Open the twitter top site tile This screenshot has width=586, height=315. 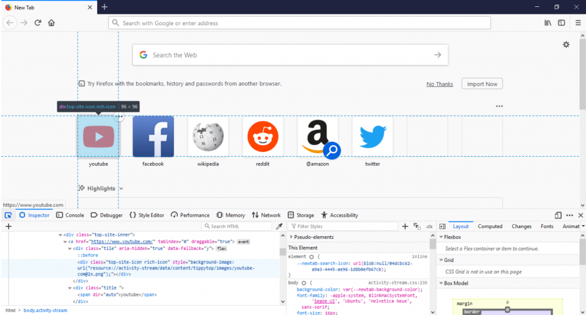click(x=373, y=136)
